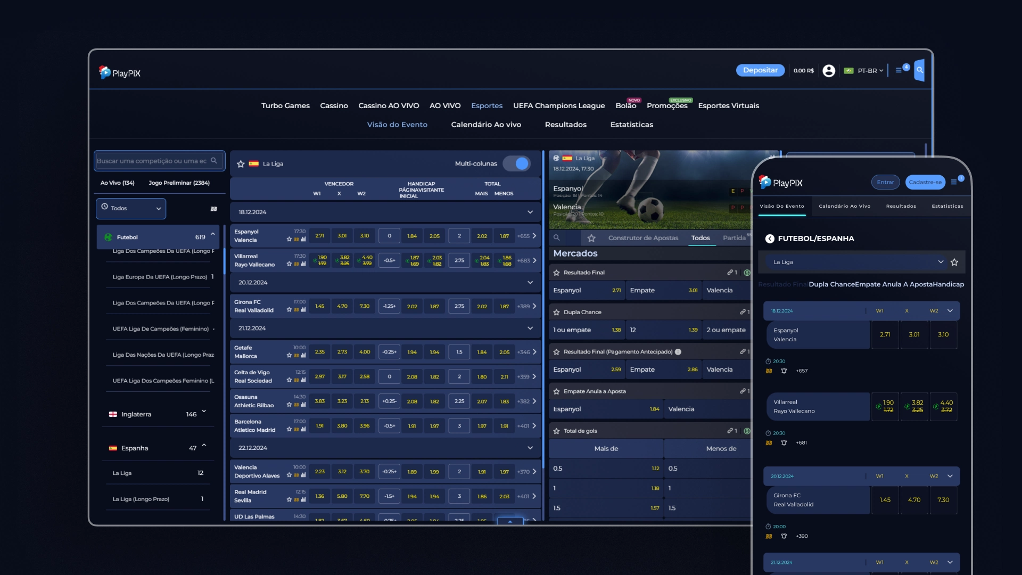Open Turbo Games menu item
Viewport: 1022px width, 575px height.
click(285, 106)
